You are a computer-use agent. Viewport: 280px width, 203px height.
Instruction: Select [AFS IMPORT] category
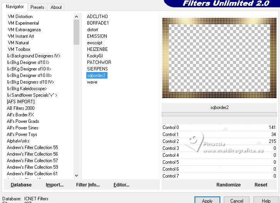tap(21, 102)
